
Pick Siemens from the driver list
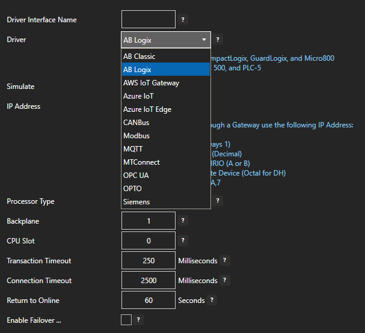click(136, 202)
